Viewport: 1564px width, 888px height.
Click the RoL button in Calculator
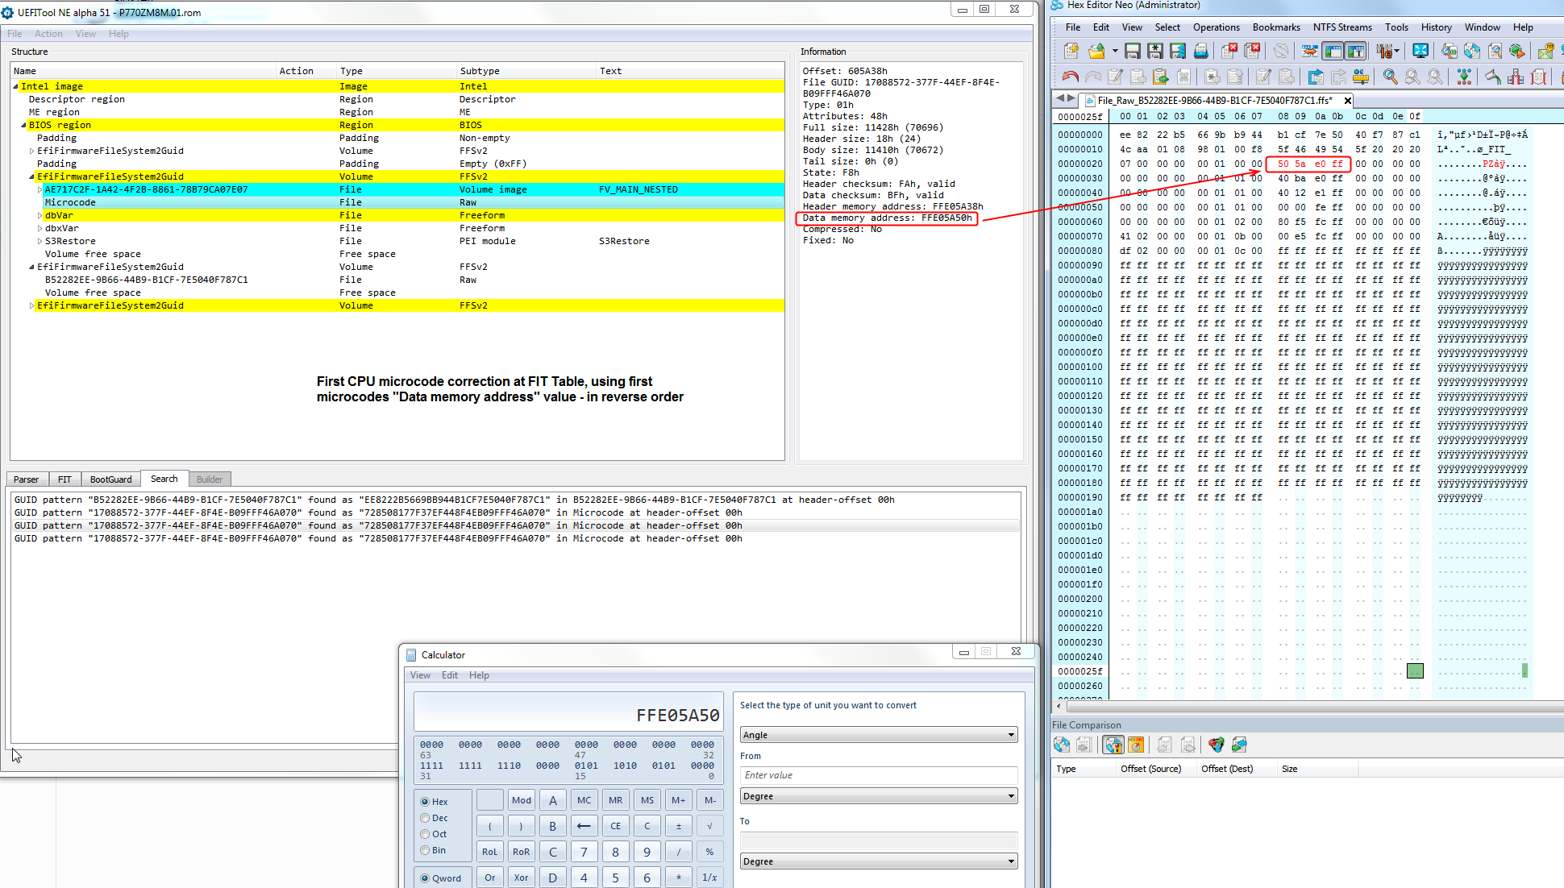(489, 852)
